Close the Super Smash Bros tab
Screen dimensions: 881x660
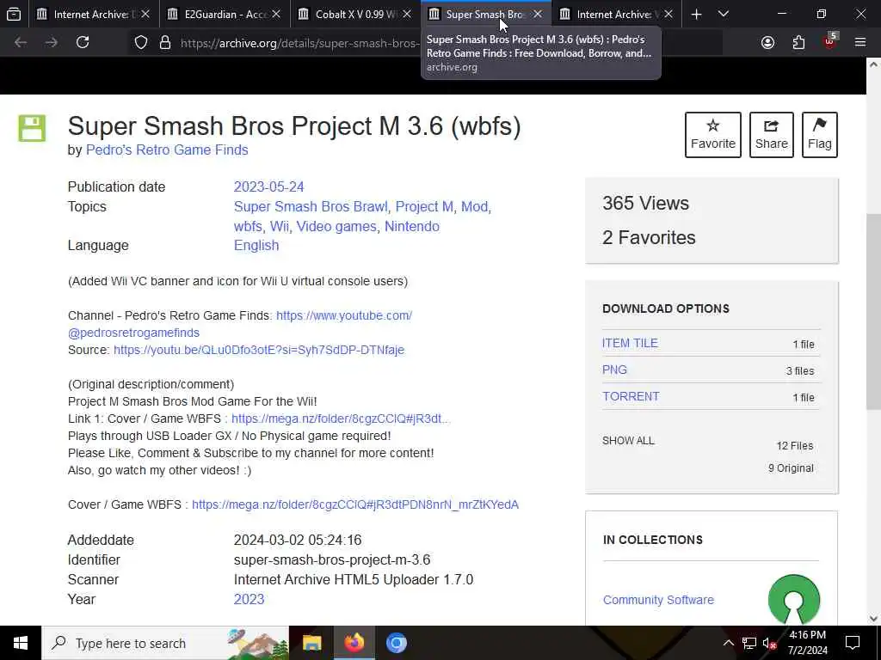538,14
